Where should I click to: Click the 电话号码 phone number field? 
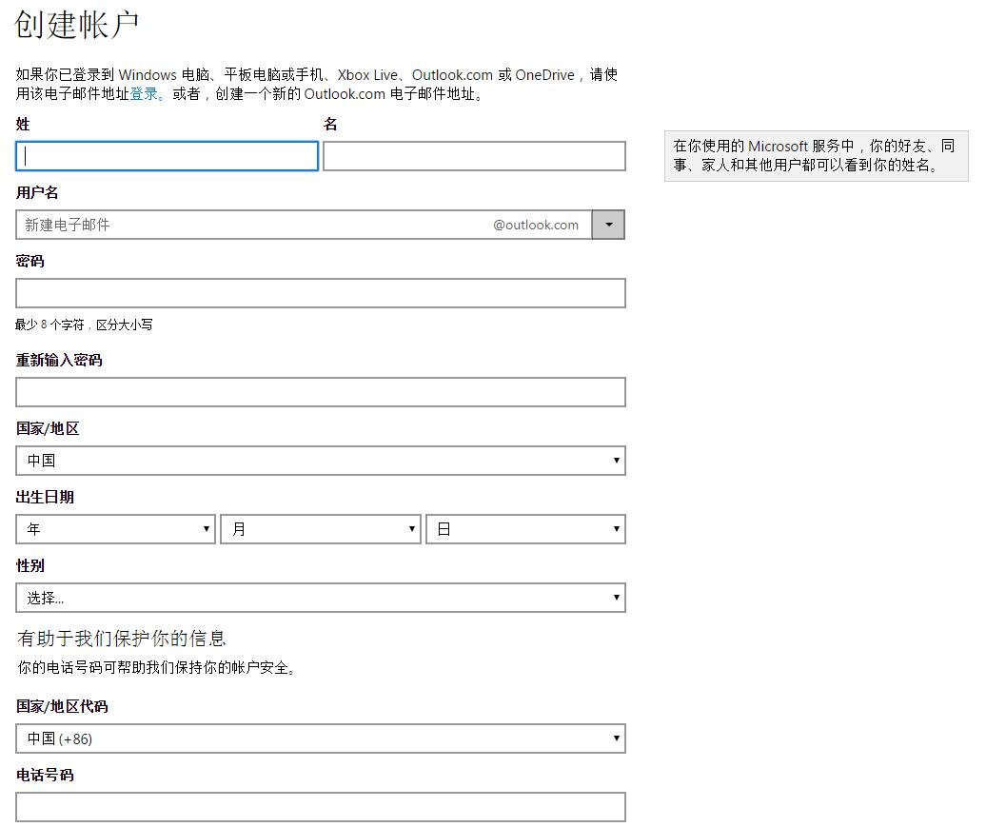tap(319, 805)
